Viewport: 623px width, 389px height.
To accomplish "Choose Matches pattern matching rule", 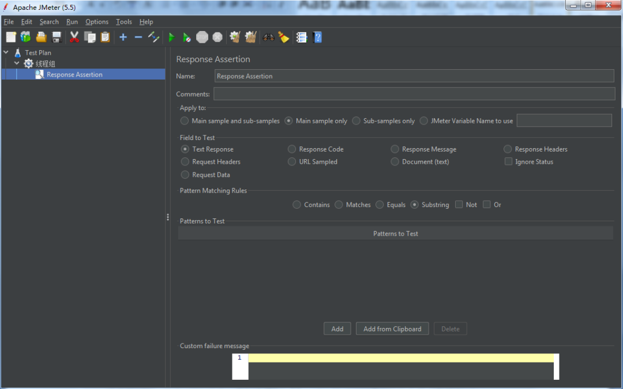I will (339, 205).
